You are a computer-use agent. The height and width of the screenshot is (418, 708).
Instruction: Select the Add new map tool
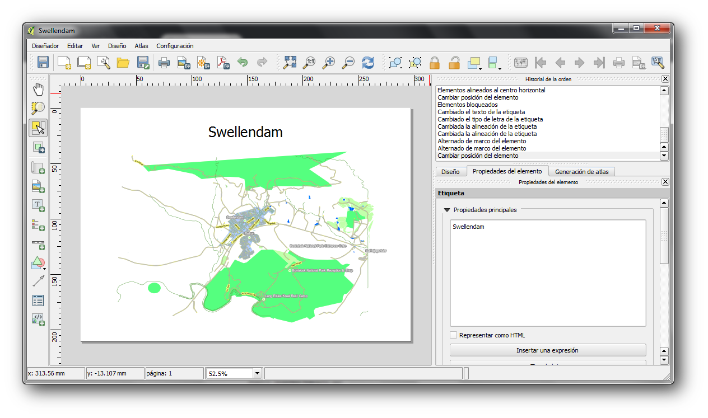point(38,167)
